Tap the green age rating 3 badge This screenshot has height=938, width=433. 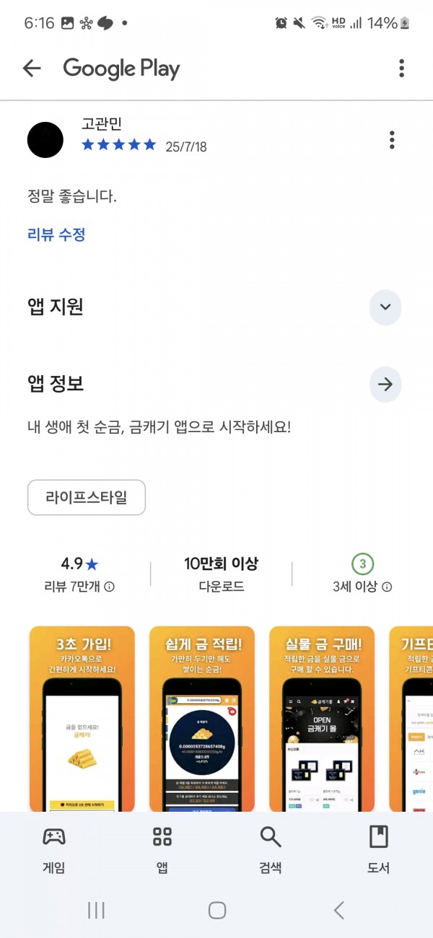tap(363, 564)
